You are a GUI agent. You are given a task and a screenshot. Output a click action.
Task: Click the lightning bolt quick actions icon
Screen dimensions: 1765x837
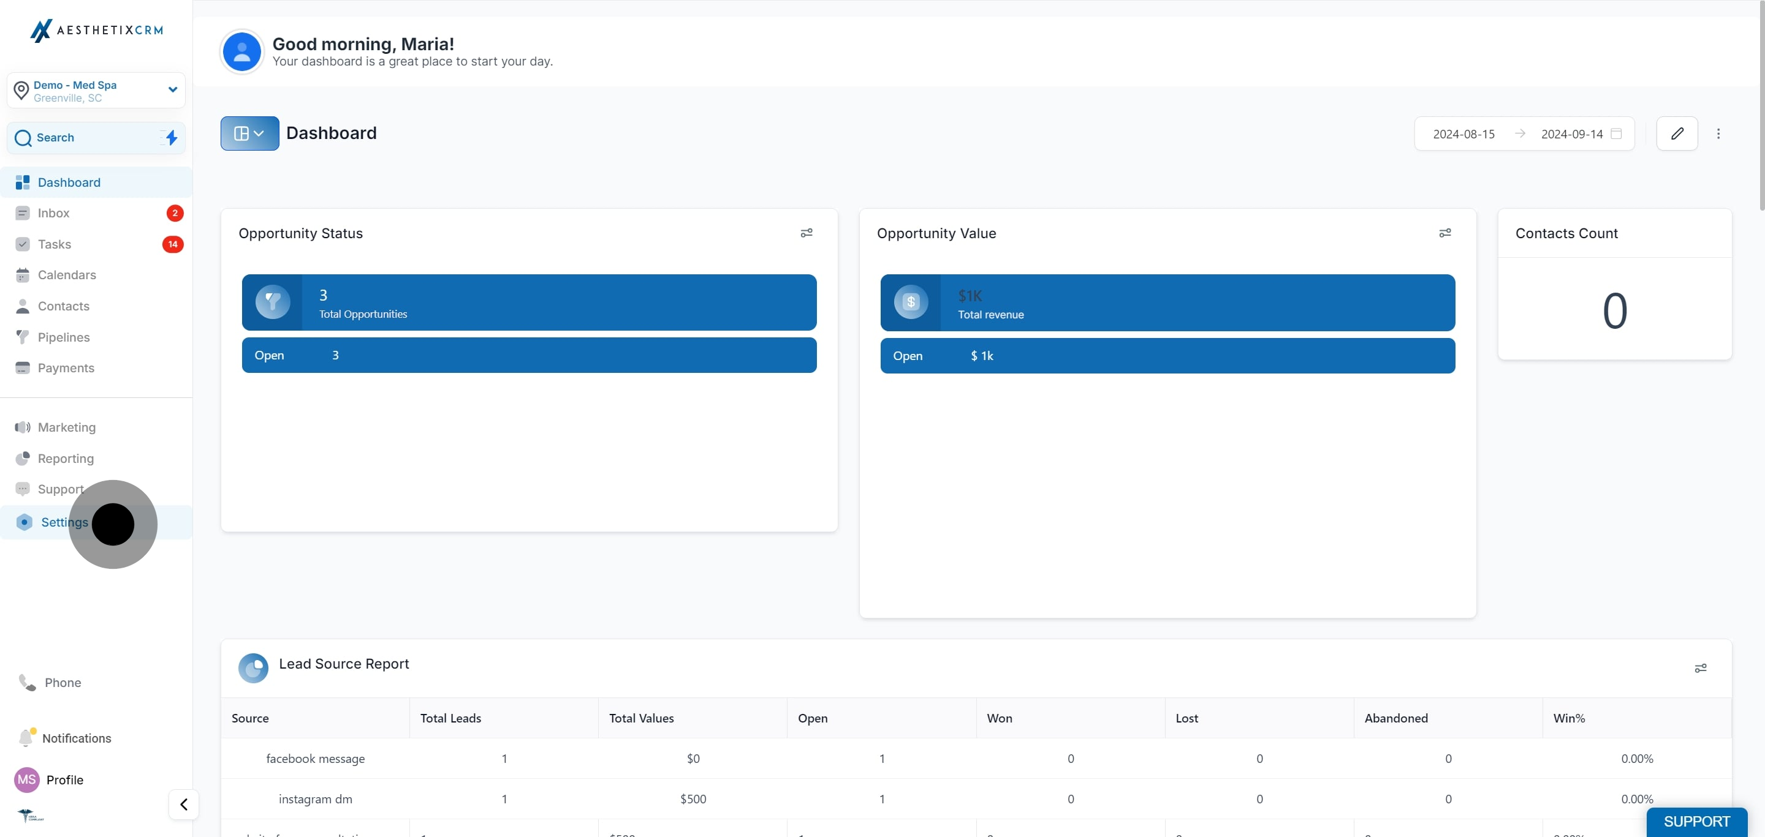(172, 138)
